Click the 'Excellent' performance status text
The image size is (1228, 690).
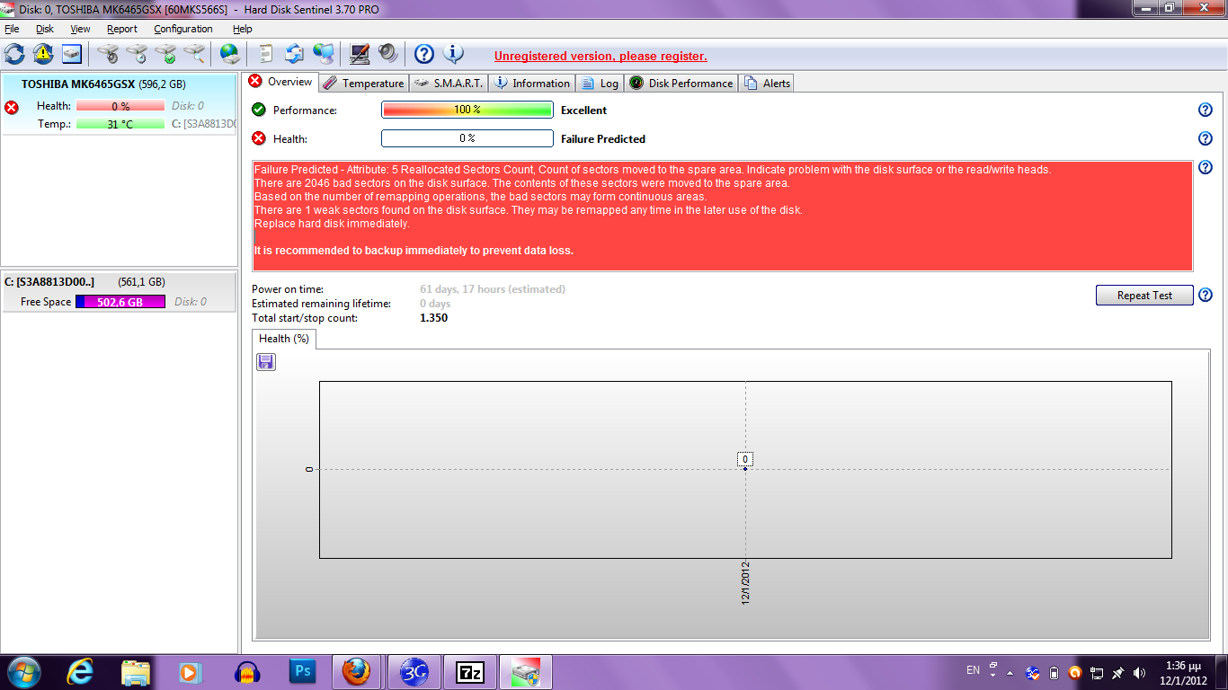583,111
